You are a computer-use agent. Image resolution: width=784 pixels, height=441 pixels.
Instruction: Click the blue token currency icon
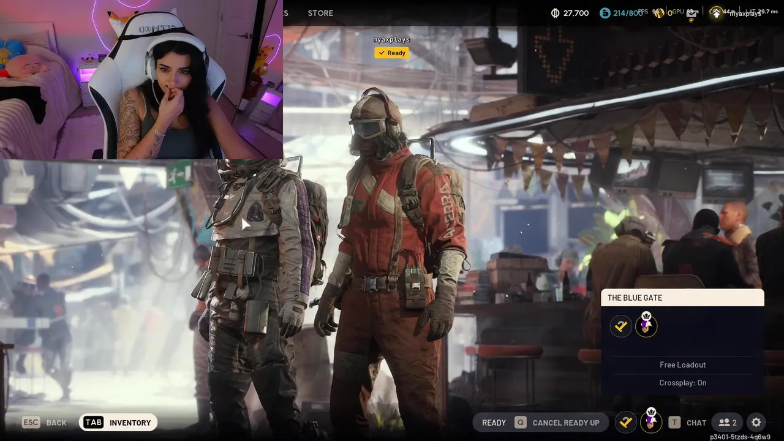click(605, 13)
